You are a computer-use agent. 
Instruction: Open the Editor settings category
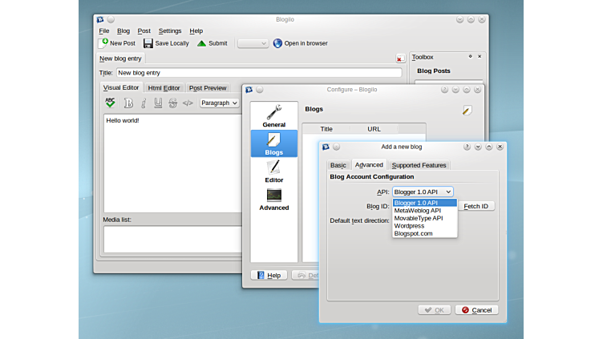[273, 172]
